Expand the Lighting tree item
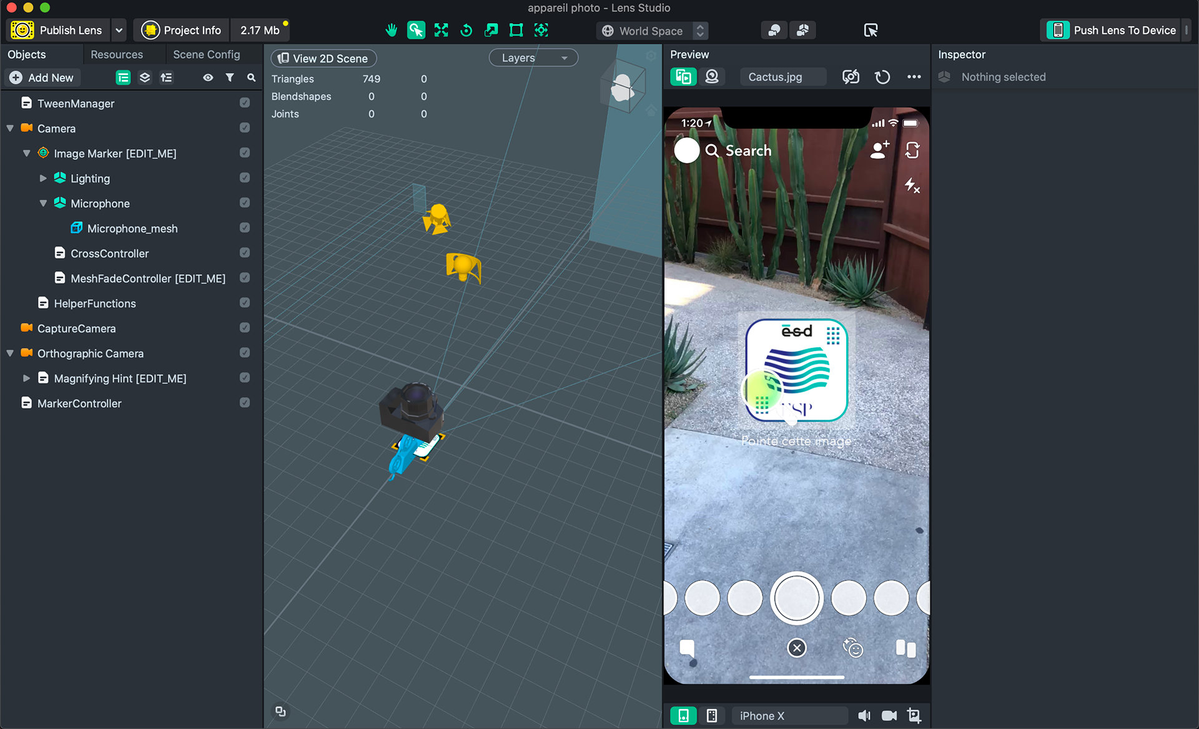Image resolution: width=1199 pixels, height=729 pixels. (43, 178)
